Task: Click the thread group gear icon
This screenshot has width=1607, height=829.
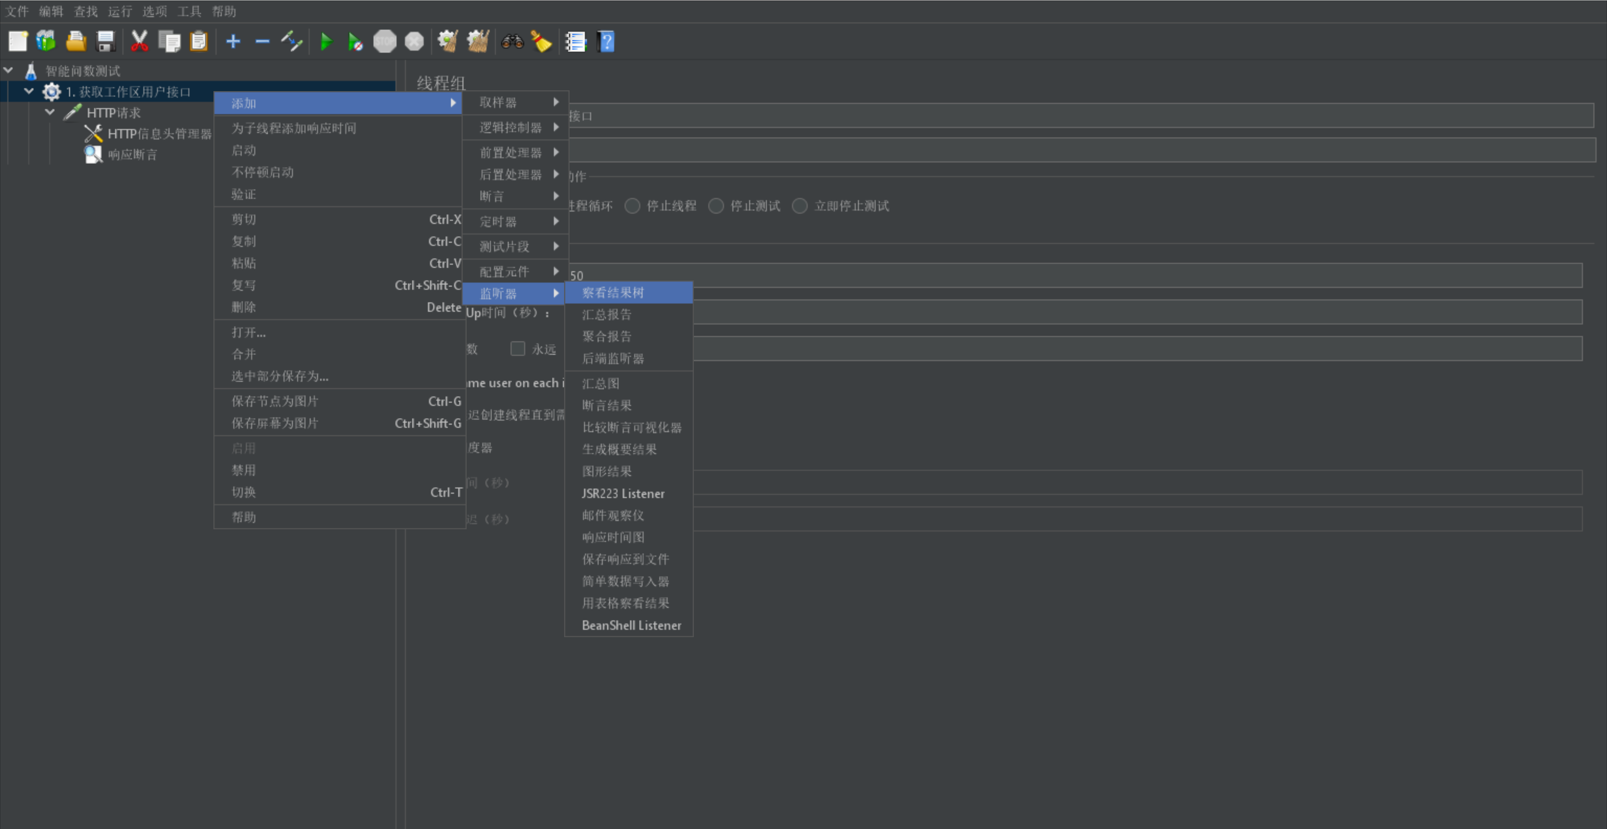Action: (x=51, y=92)
